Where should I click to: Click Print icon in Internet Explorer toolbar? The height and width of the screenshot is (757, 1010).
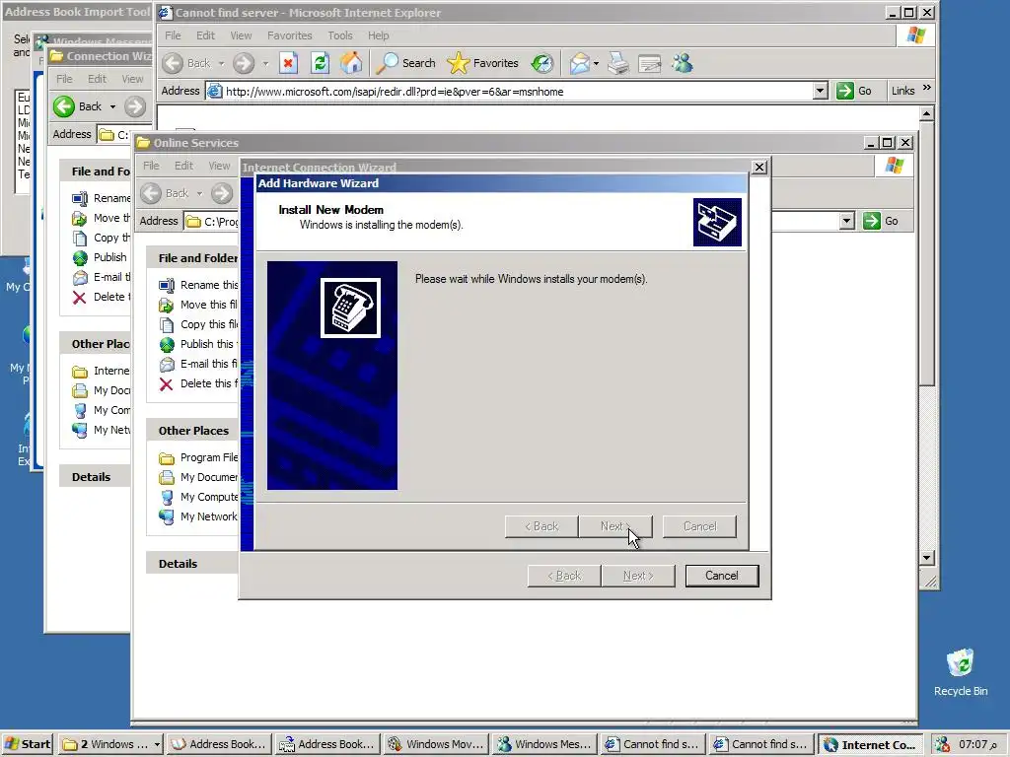(617, 63)
